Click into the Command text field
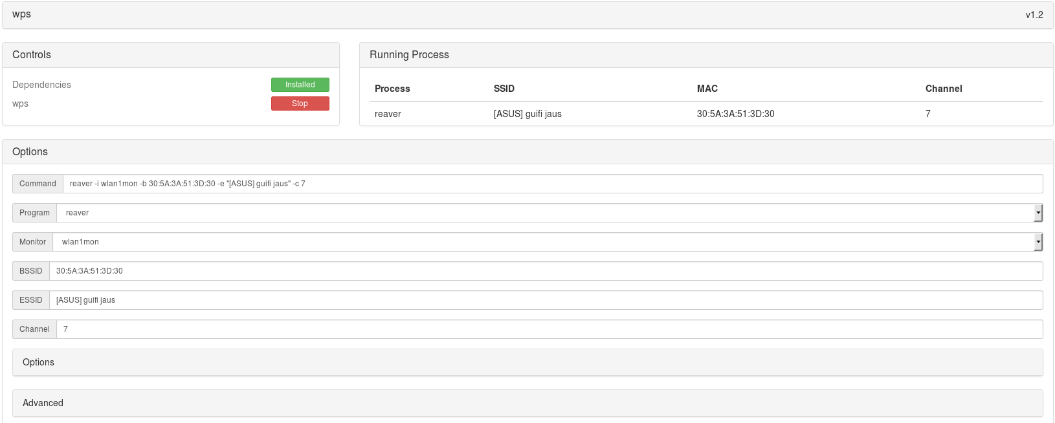1055x423 pixels. tap(552, 184)
